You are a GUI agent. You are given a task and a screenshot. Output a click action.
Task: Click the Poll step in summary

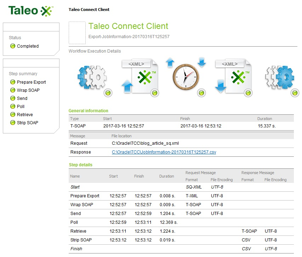pos(21,106)
